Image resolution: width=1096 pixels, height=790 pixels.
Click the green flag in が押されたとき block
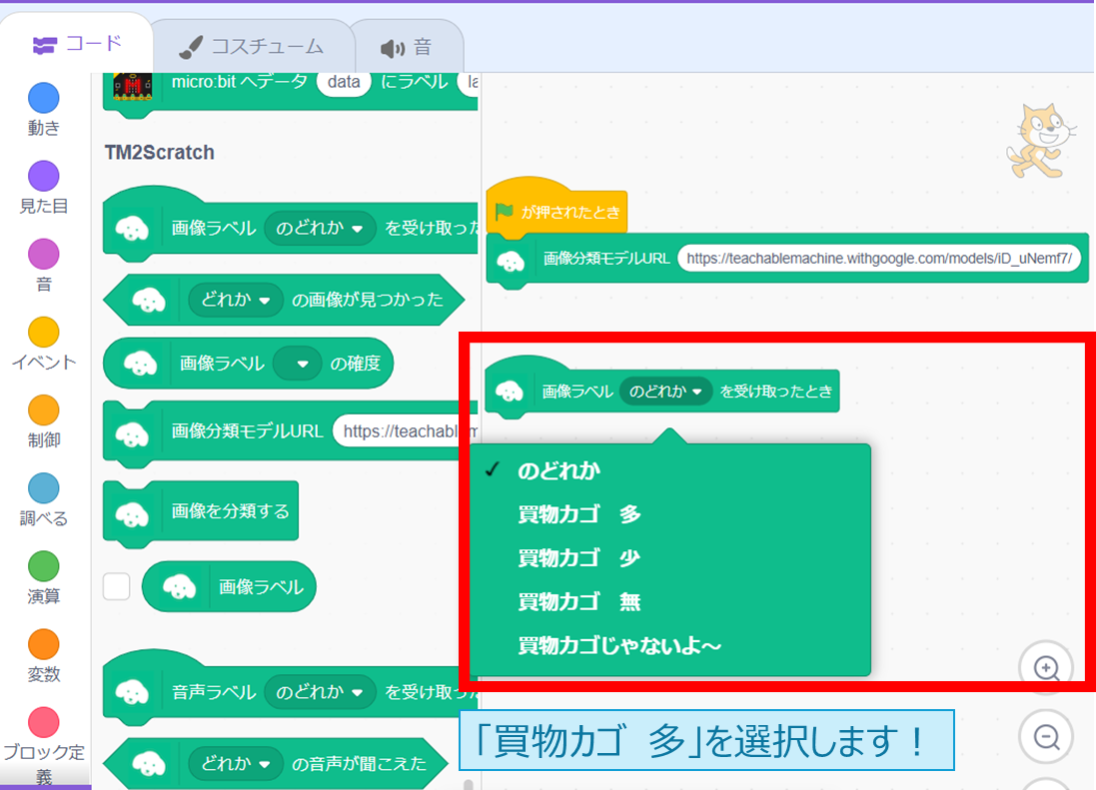506,211
